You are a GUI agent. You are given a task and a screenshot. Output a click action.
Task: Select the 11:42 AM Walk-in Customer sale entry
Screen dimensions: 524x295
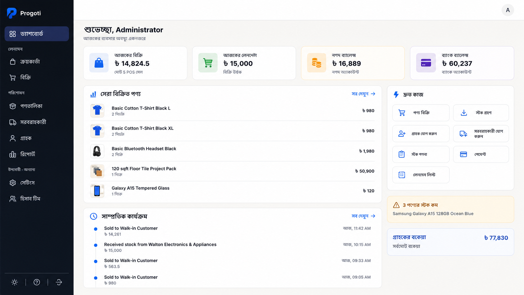(x=232, y=231)
